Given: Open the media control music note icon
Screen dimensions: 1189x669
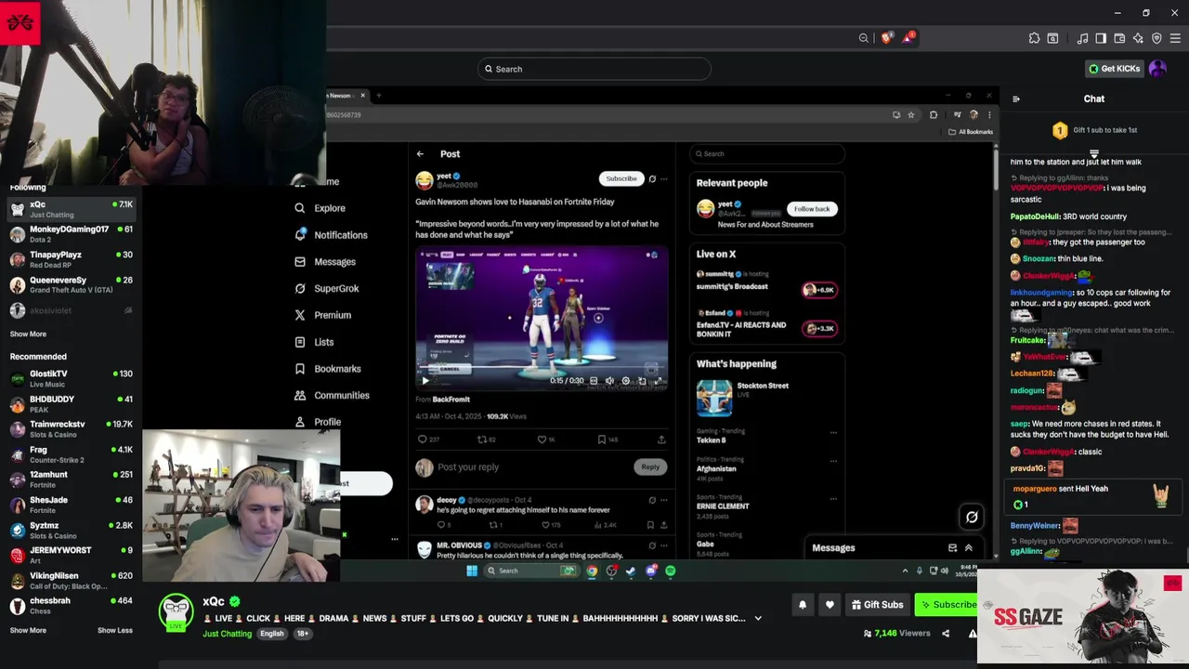Looking at the screenshot, I should click(x=1082, y=38).
